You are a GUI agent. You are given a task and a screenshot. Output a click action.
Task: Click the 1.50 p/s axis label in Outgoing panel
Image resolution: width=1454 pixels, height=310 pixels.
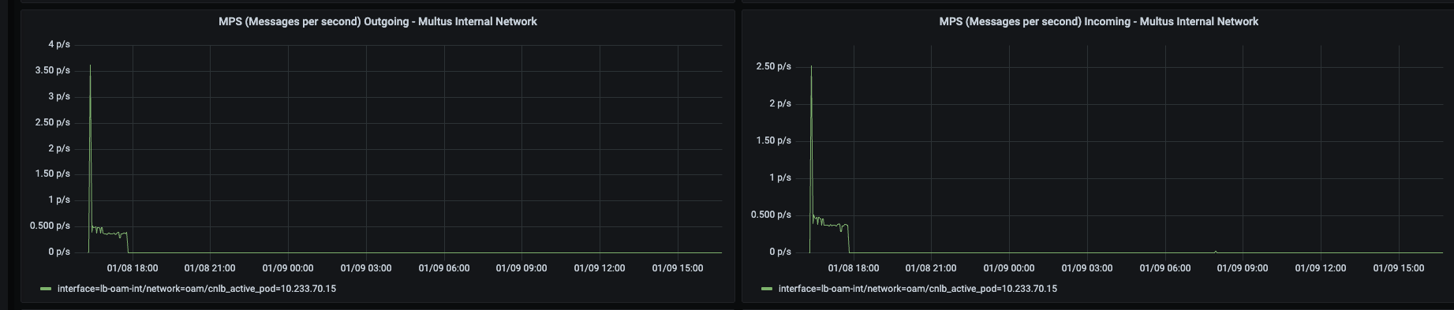[53, 174]
